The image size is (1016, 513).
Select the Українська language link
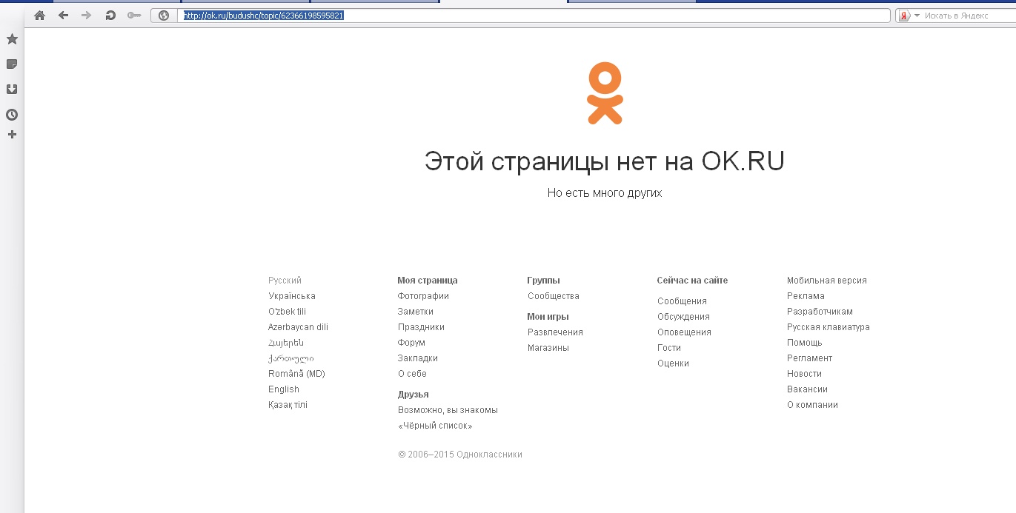[291, 296]
